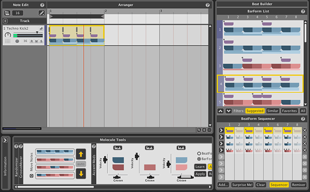
Task: Toggle record arm R on Techno Kick2
Action: click(x=32, y=41)
